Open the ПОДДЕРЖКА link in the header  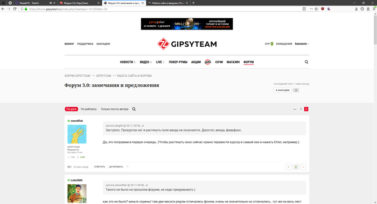tap(85, 44)
